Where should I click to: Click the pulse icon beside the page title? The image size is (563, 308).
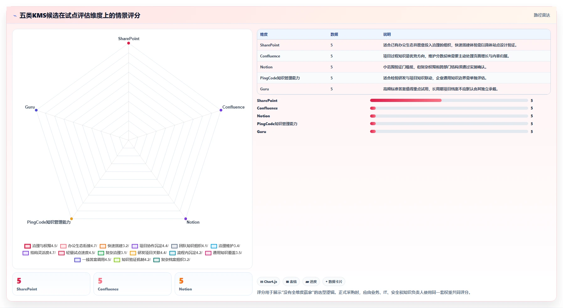coord(15,16)
